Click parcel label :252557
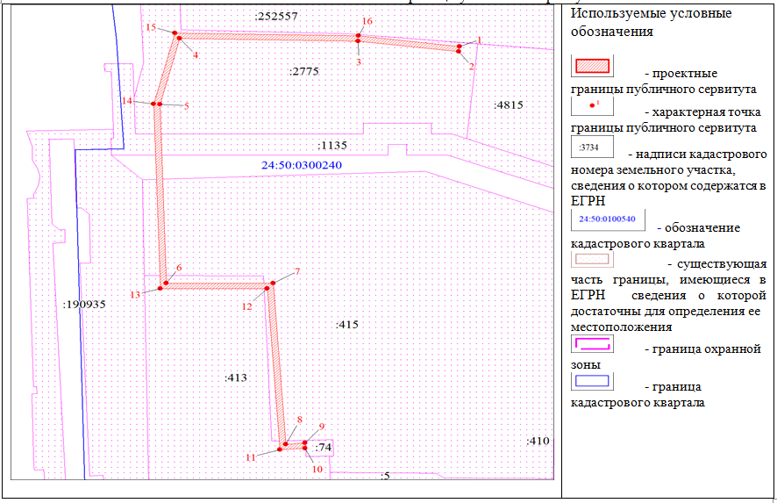Viewport: 777px width, 503px height. [x=276, y=16]
